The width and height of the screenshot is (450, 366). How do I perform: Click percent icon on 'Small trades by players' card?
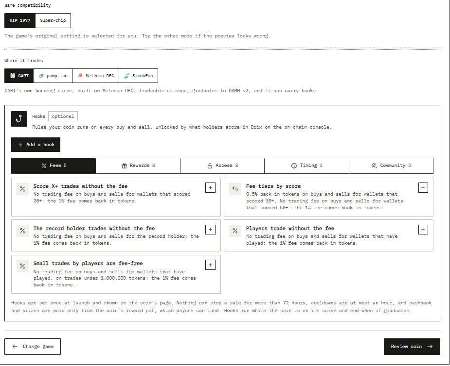tap(22, 266)
